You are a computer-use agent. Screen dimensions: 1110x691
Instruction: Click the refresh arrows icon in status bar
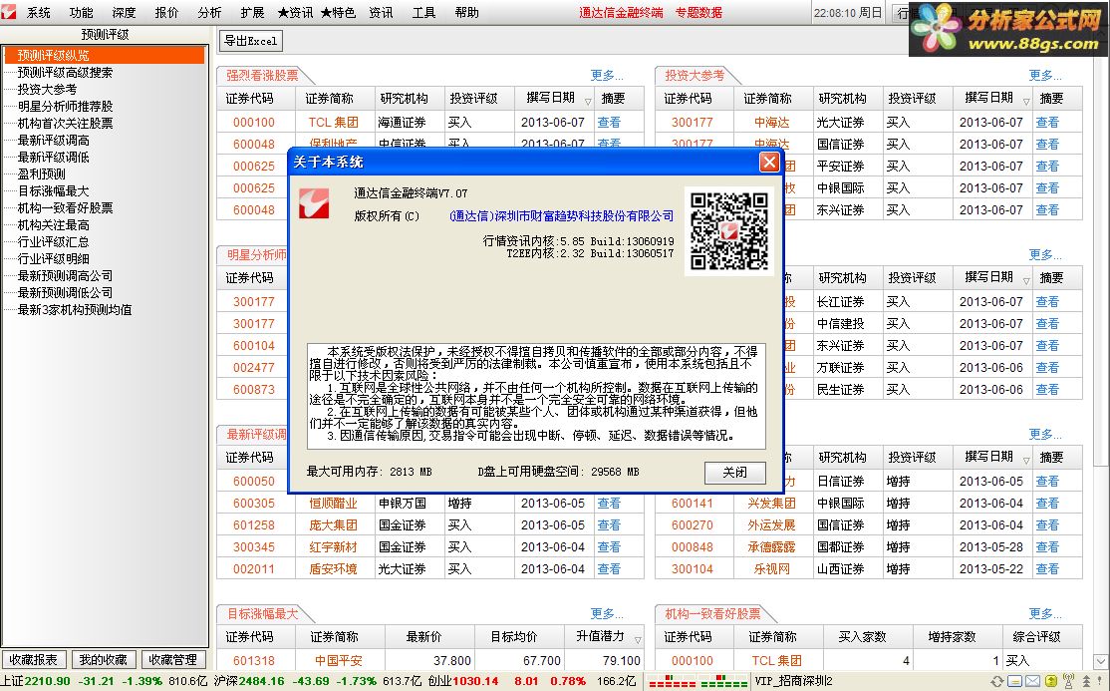pyautogui.click(x=997, y=681)
